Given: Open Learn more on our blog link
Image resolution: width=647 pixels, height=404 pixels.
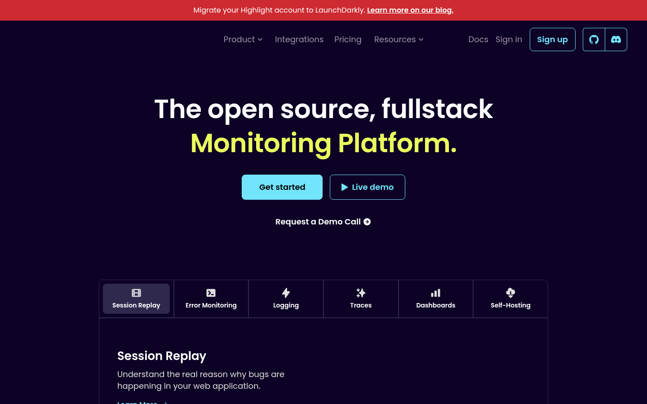Looking at the screenshot, I should 410,10.
